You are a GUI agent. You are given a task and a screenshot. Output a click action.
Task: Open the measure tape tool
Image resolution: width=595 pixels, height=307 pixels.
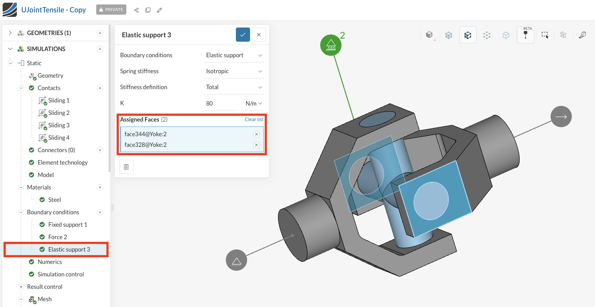(x=583, y=35)
